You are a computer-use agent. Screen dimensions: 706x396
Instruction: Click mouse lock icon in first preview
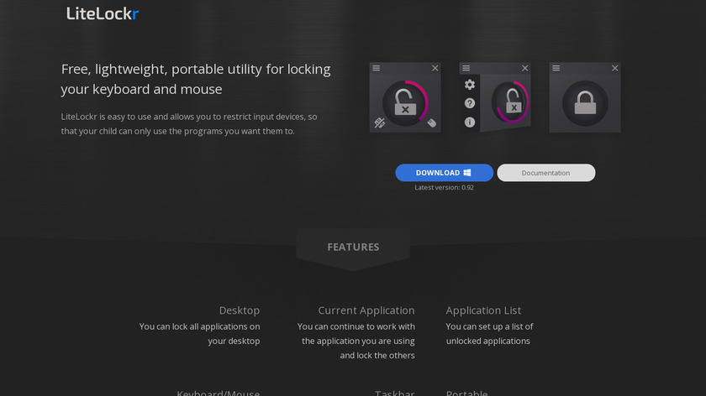coord(432,122)
